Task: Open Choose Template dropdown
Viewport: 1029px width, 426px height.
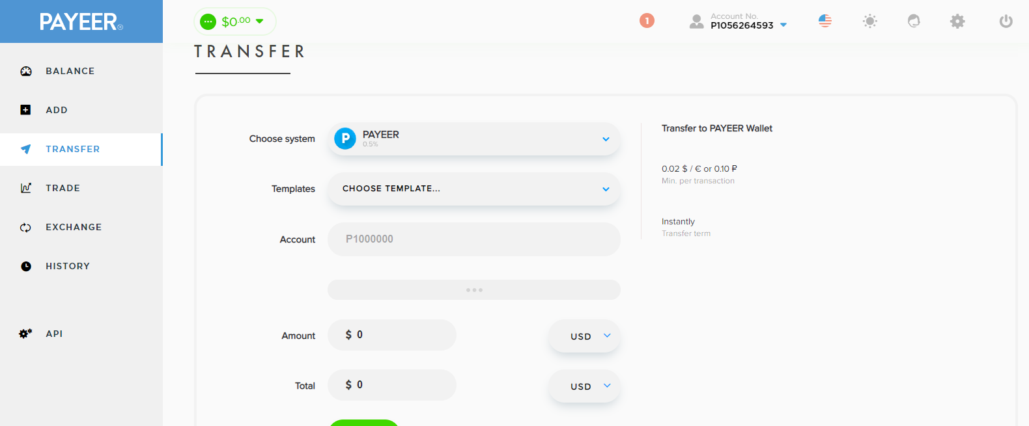Action: click(474, 189)
